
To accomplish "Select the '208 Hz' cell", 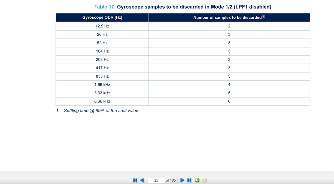I will (x=102, y=60).
